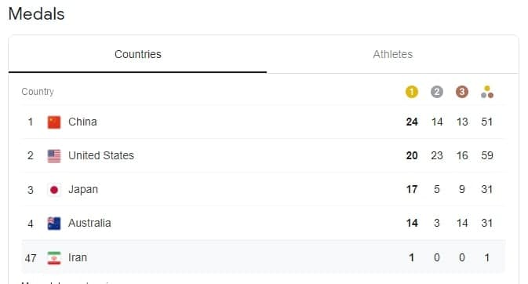528x284 pixels.
Task: Click the Country column header
Action: pyautogui.click(x=38, y=92)
